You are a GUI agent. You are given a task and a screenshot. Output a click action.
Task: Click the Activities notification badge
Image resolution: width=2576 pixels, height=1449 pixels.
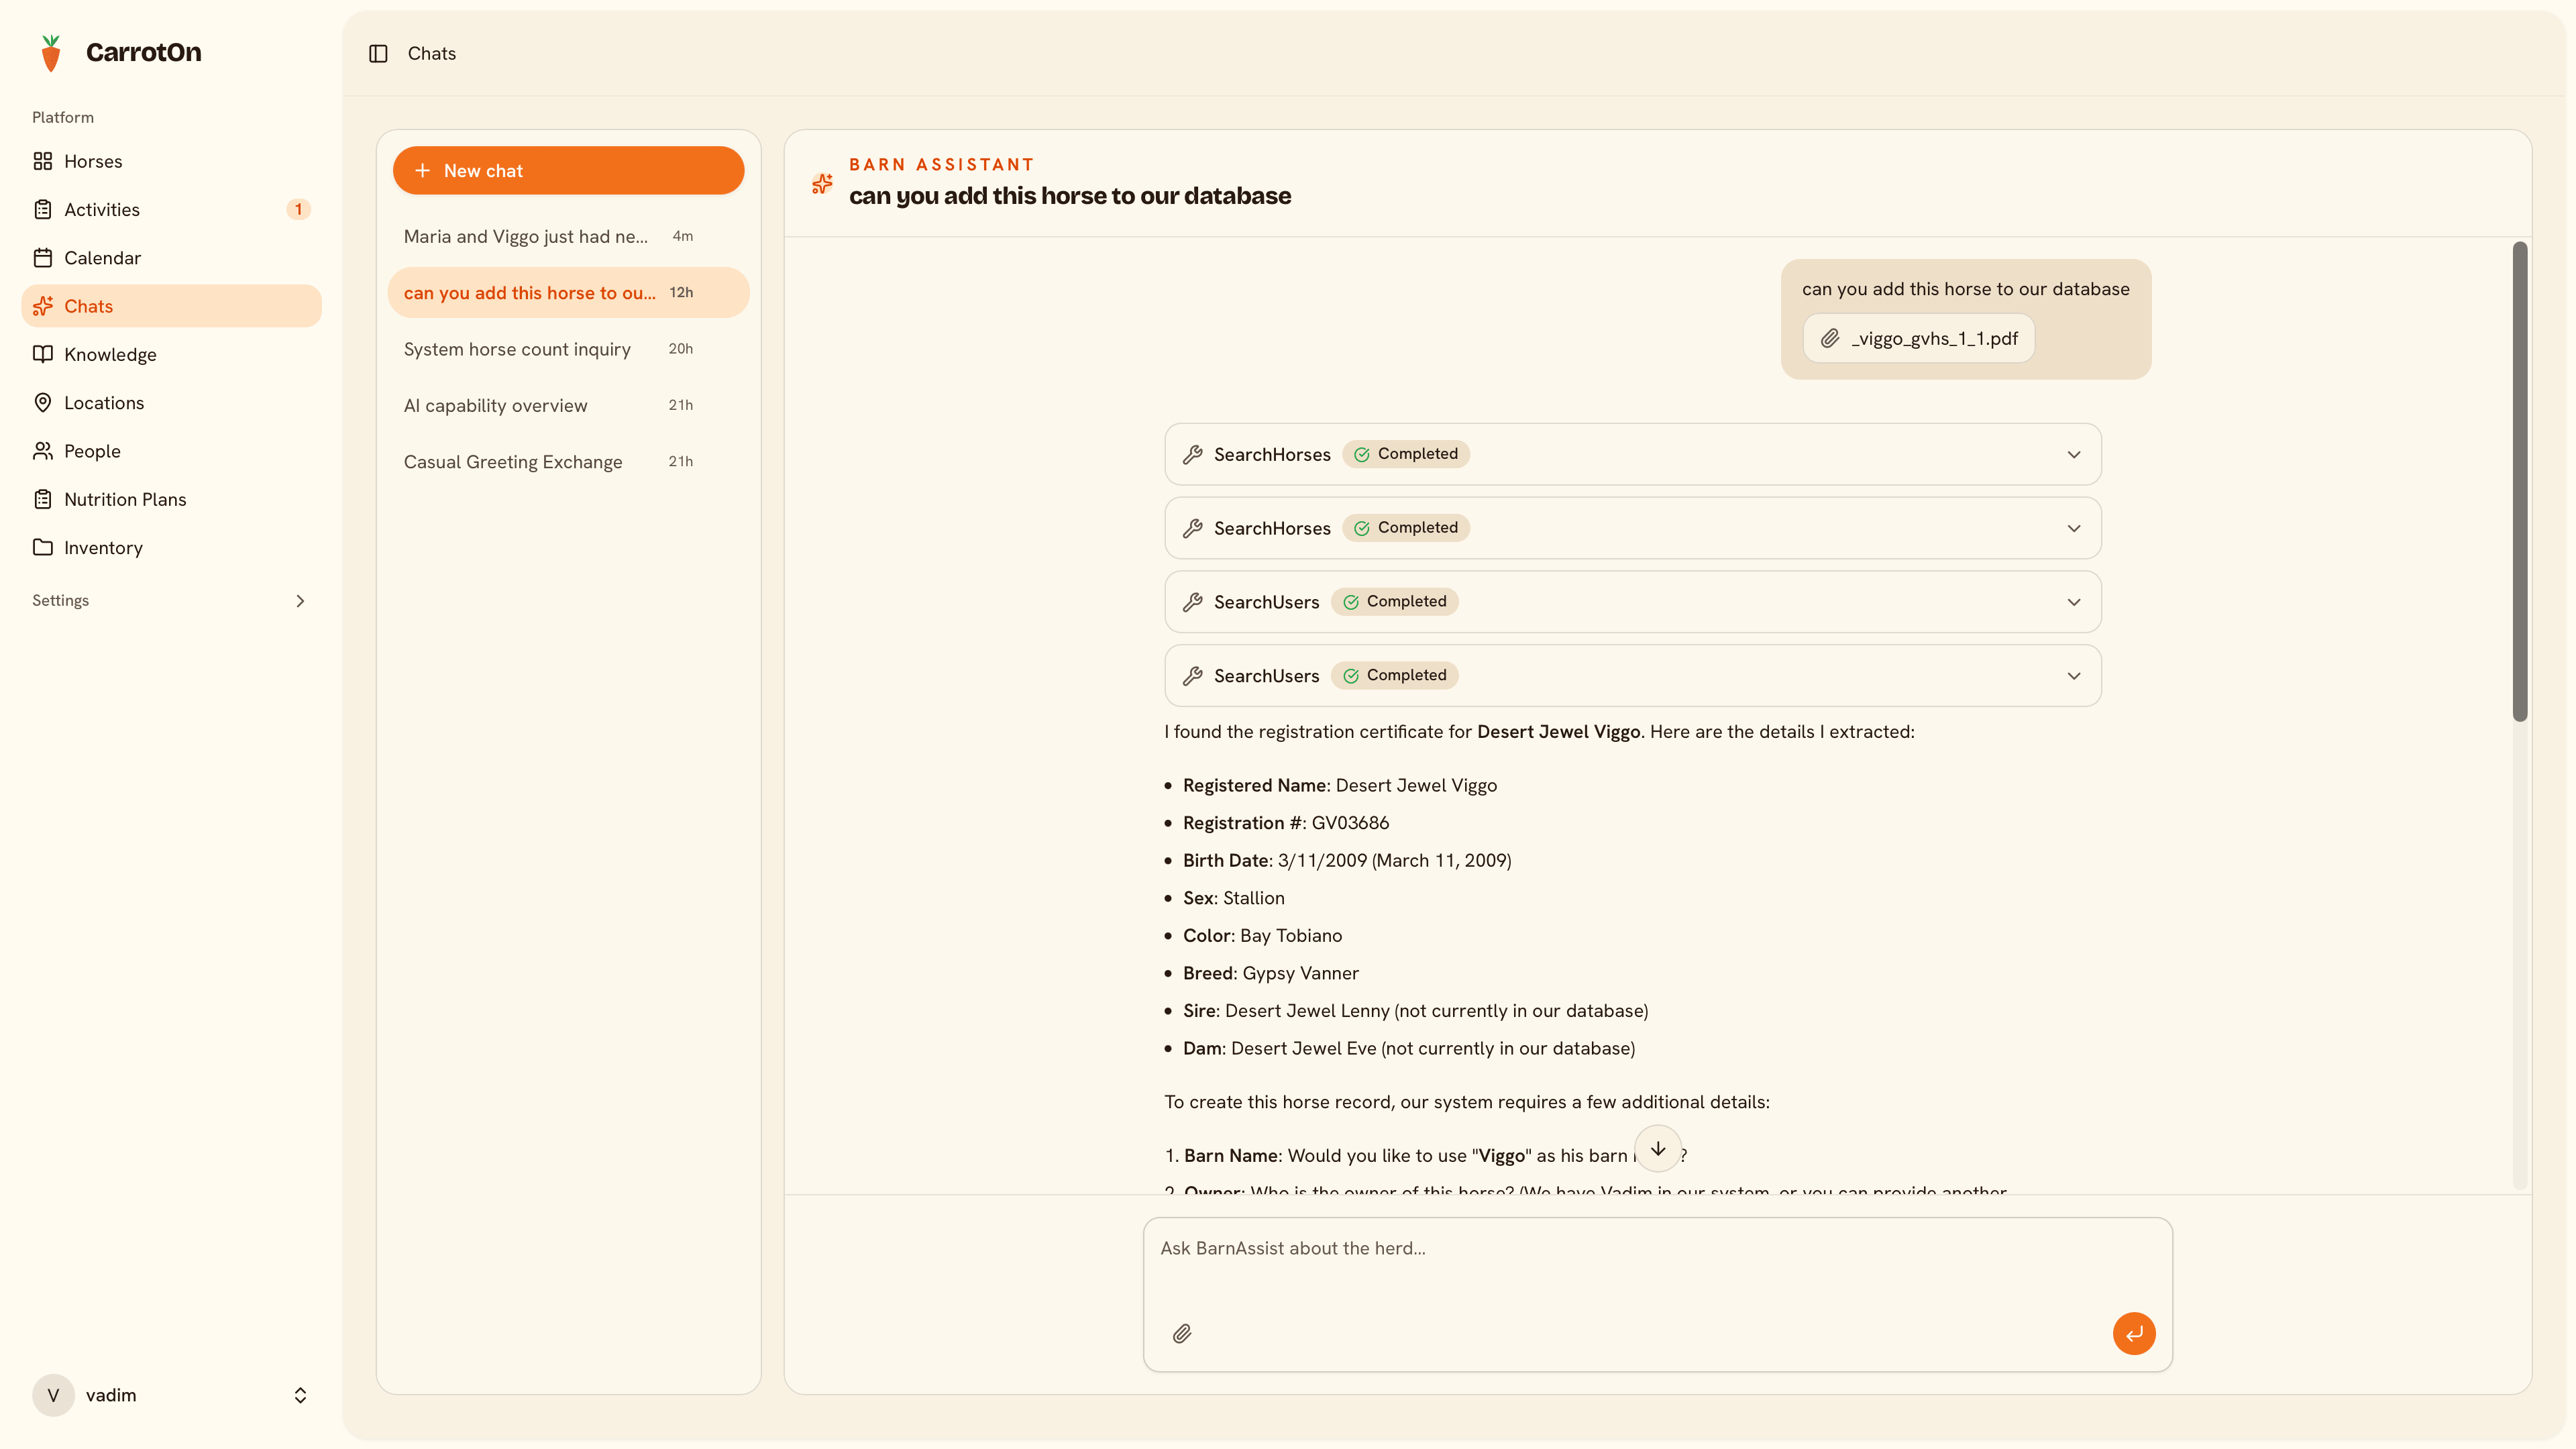point(298,209)
